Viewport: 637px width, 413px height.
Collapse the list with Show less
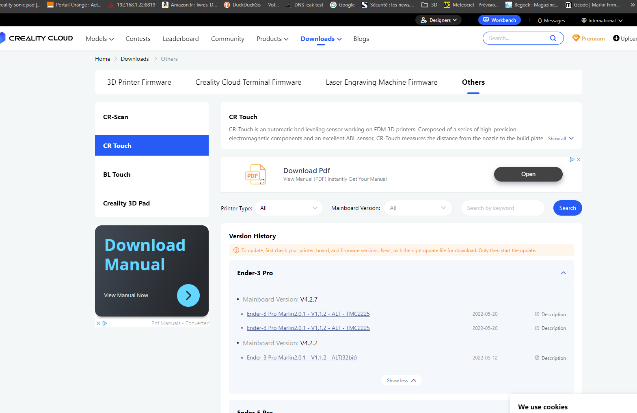[x=402, y=381]
